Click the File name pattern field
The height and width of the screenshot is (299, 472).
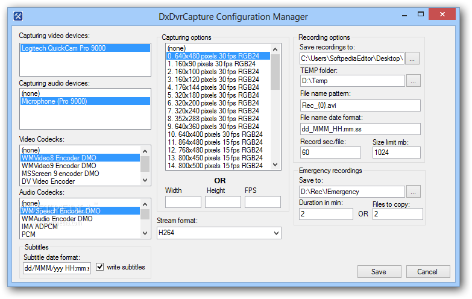click(x=360, y=105)
